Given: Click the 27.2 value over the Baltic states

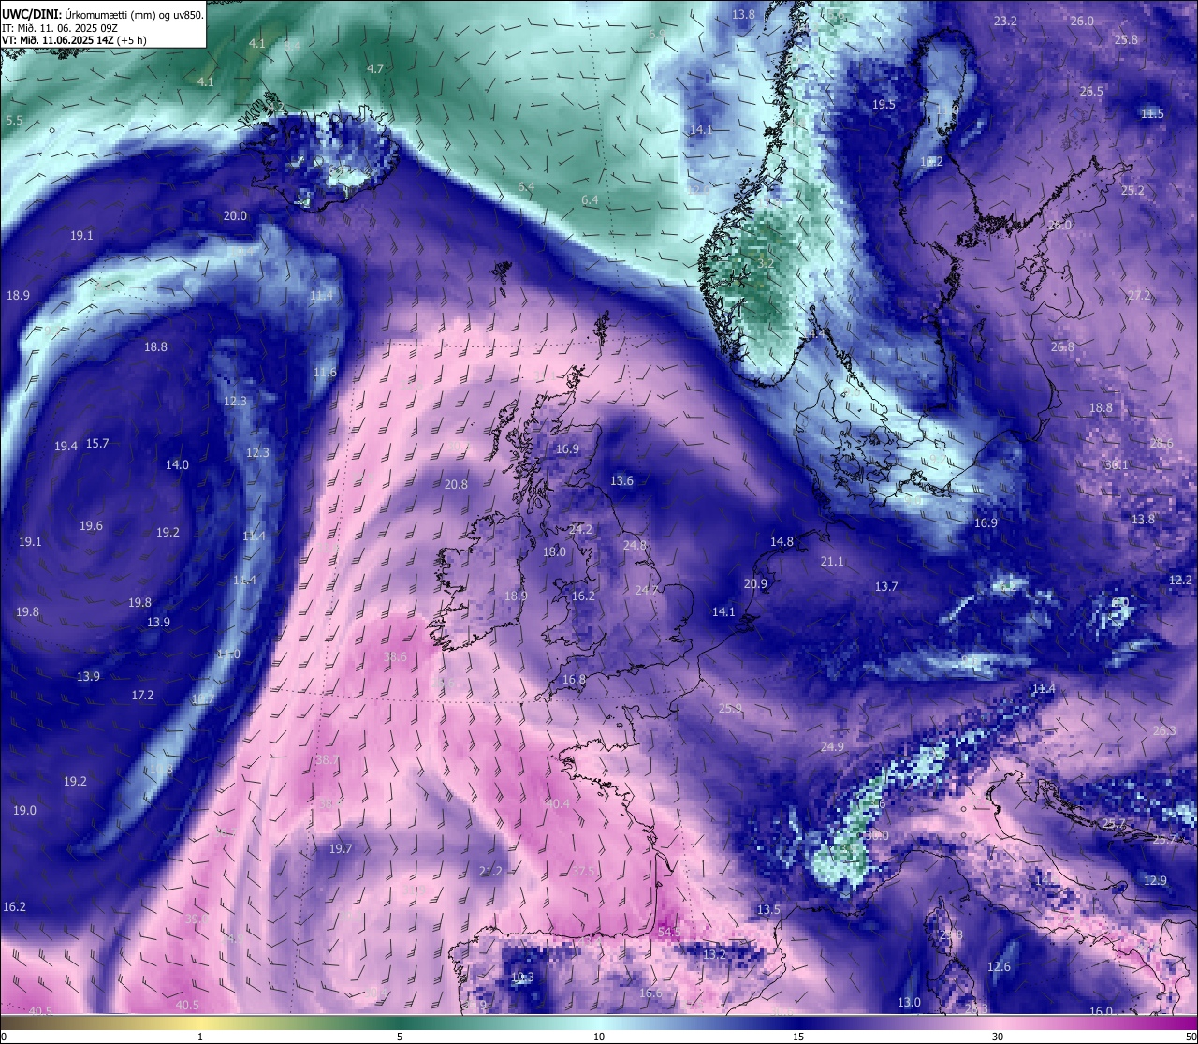Looking at the screenshot, I should (1139, 295).
